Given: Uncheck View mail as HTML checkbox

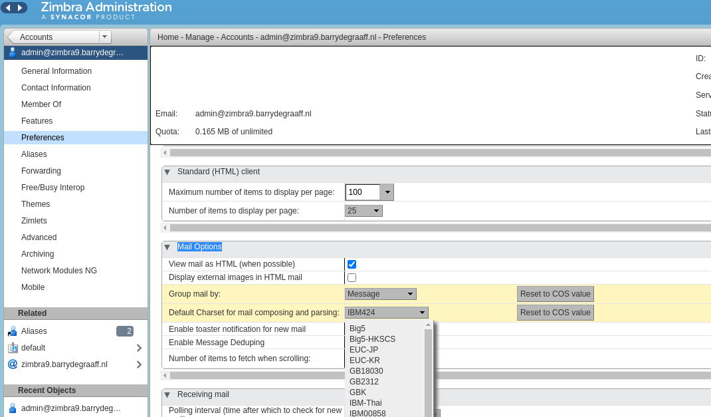Looking at the screenshot, I should point(352,265).
